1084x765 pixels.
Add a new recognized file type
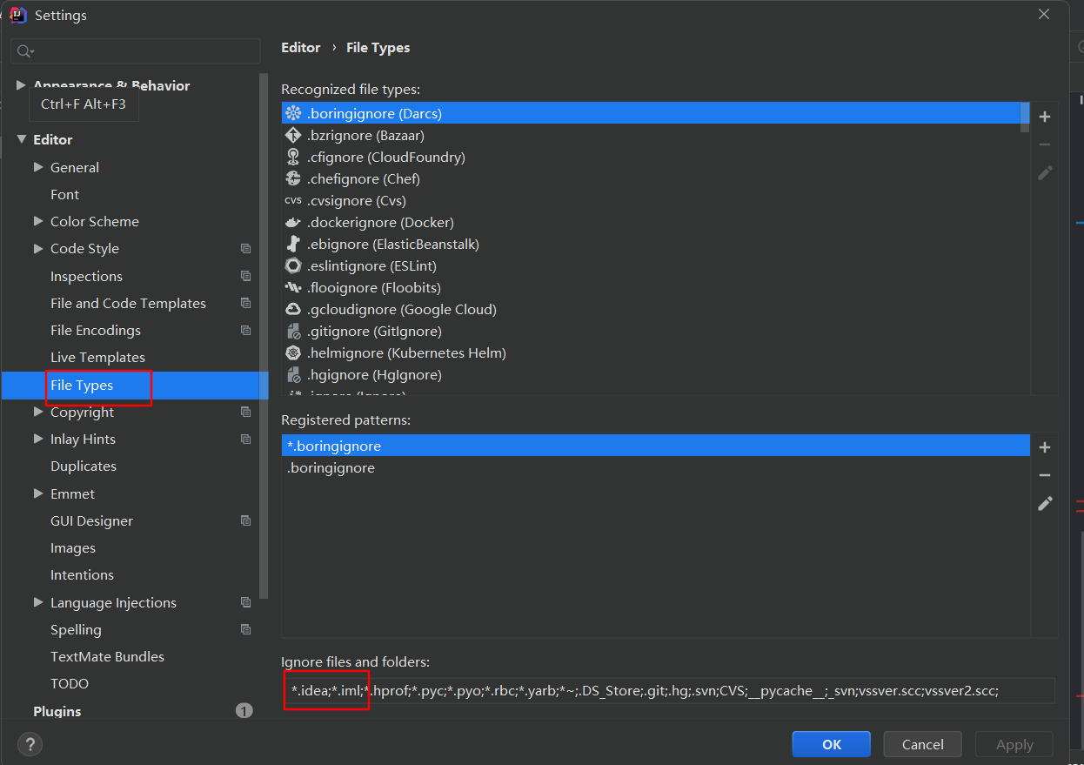(1045, 117)
